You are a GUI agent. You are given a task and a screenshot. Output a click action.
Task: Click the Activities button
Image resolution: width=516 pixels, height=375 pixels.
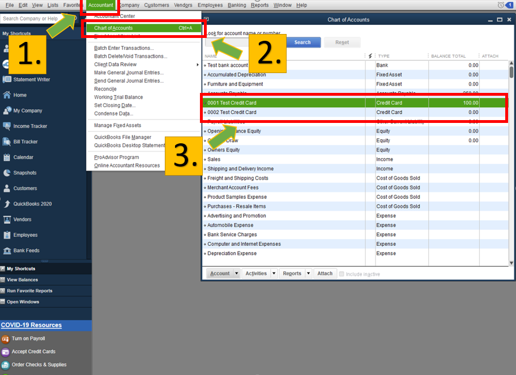click(256, 273)
